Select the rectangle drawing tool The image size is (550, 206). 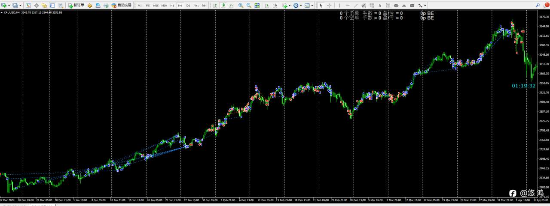click(x=412, y=5)
